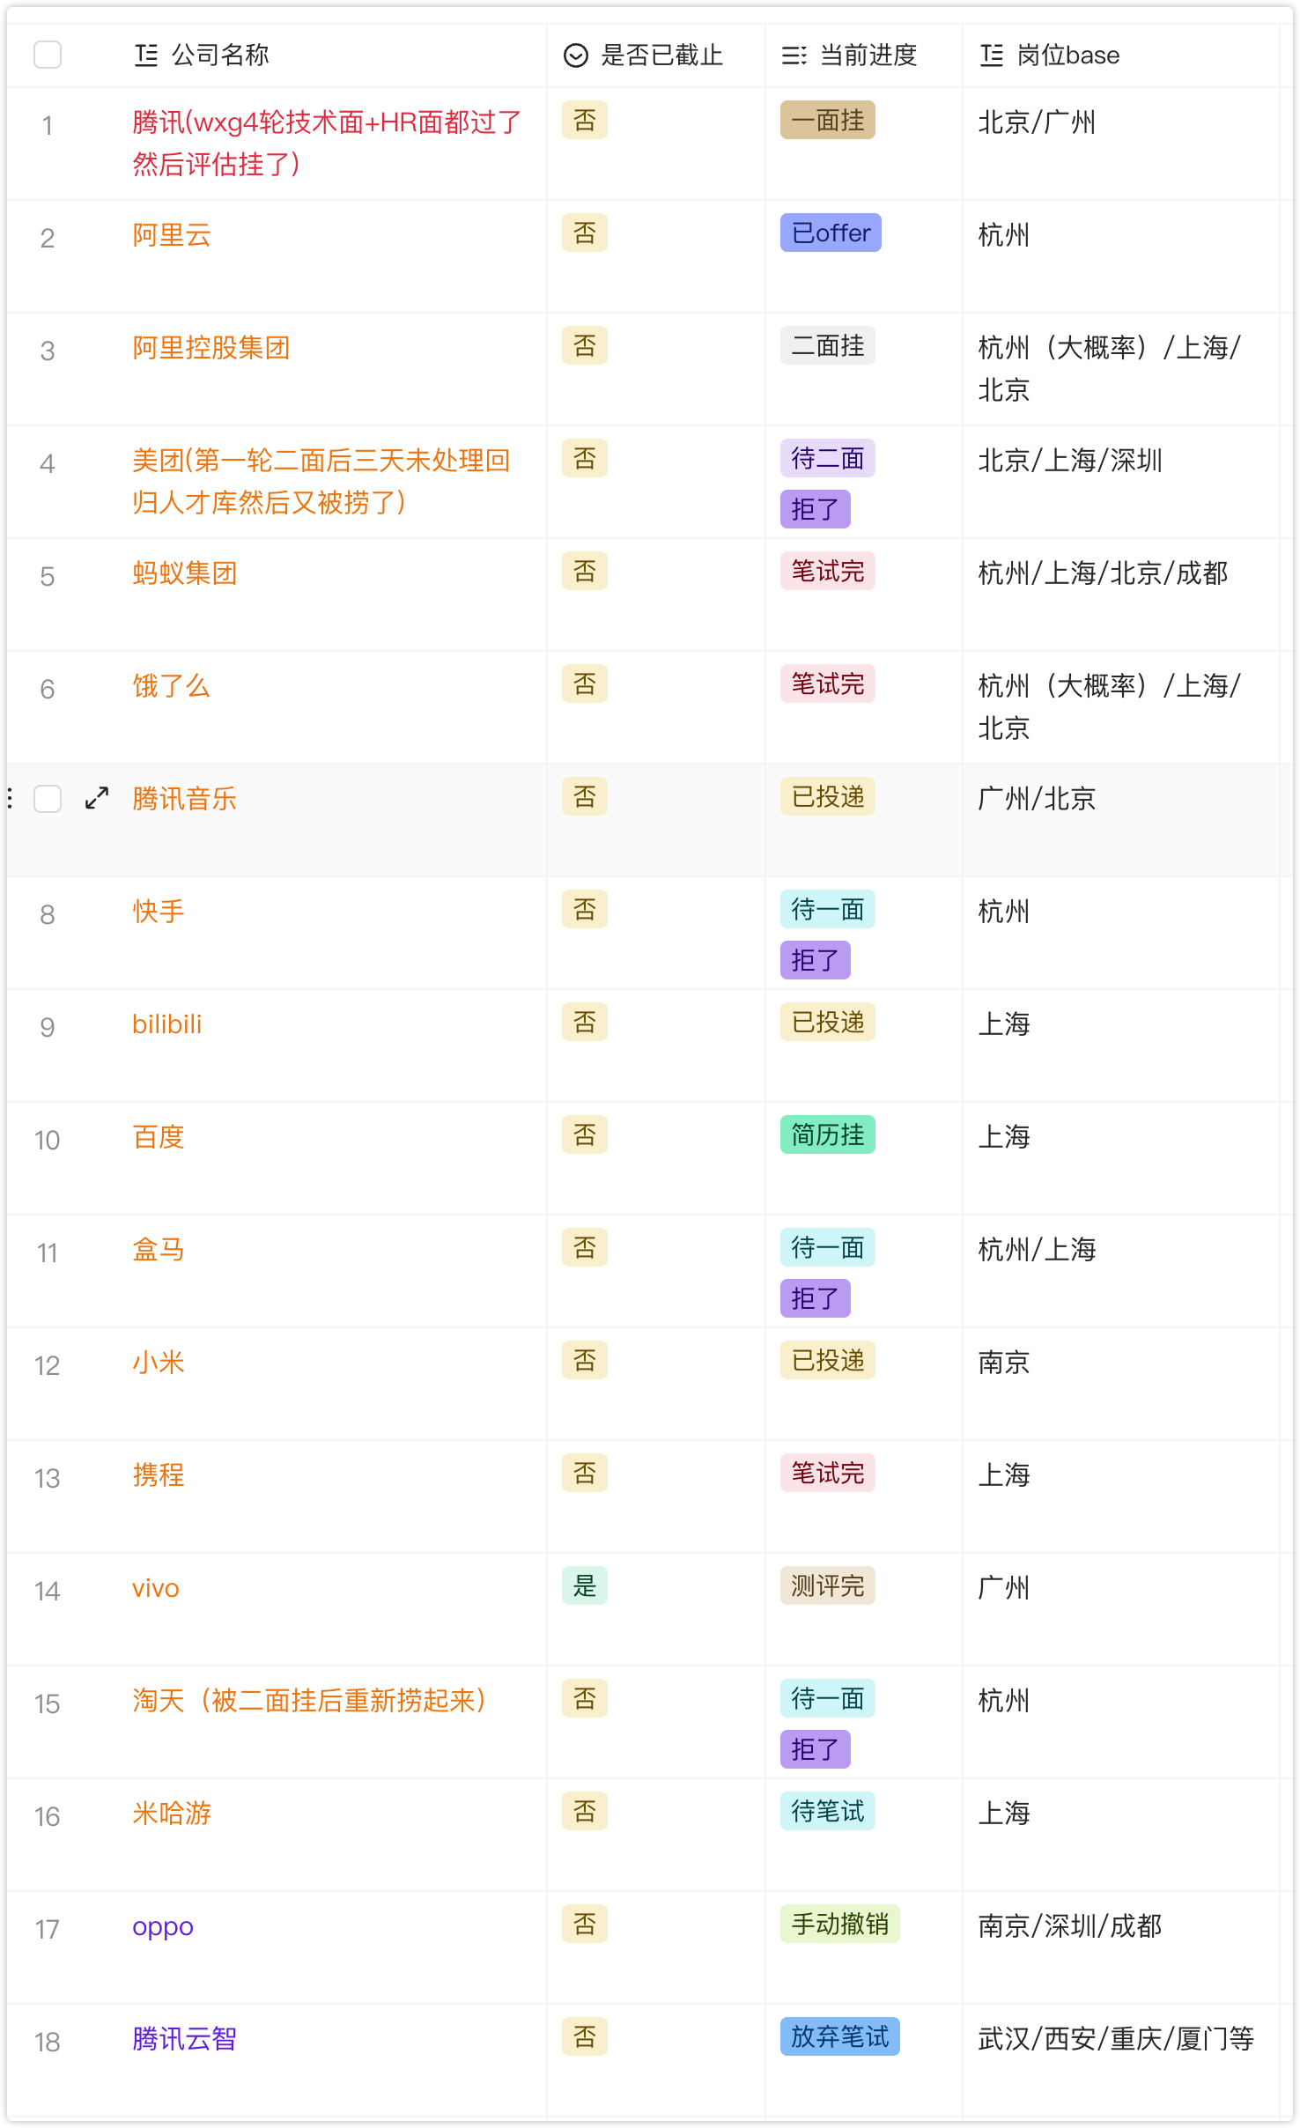Click the 岗位base cell for 腾讯云智
Screen dimensions: 1300x2128
[x=1115, y=2039]
